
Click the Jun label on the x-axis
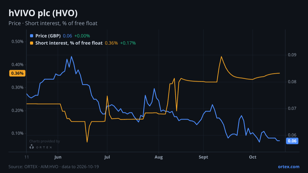[58, 157]
